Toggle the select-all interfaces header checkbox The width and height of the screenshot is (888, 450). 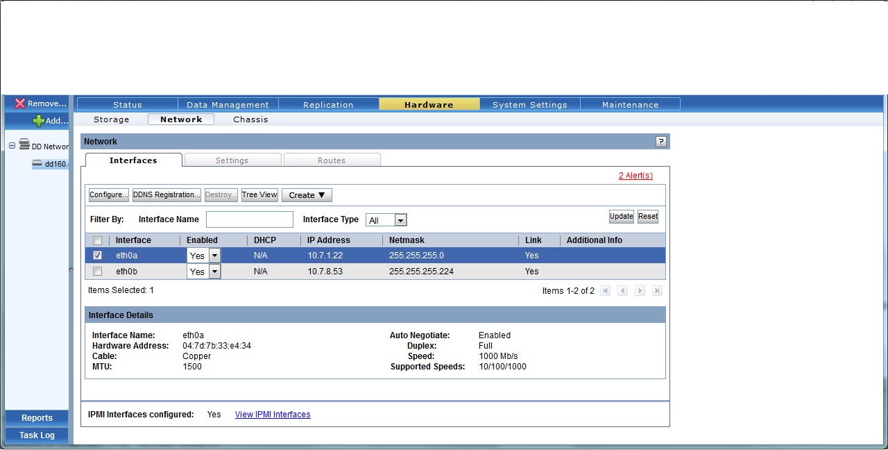click(x=98, y=240)
